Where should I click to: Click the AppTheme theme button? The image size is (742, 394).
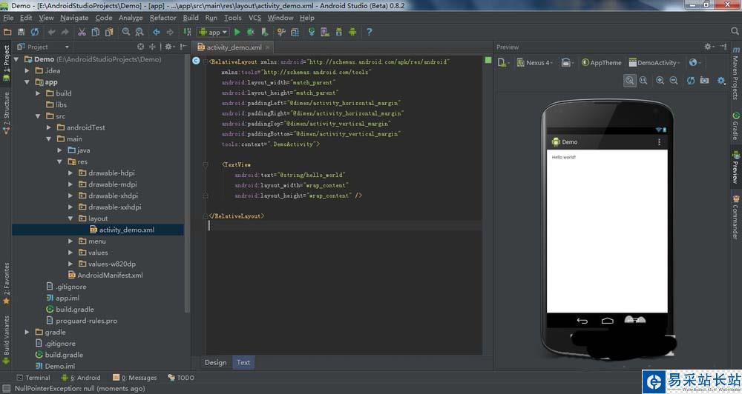click(x=602, y=62)
